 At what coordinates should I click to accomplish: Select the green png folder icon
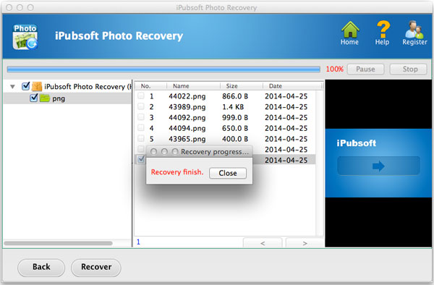(x=45, y=98)
